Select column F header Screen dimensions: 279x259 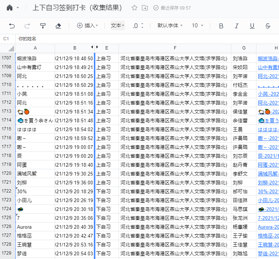point(175,48)
